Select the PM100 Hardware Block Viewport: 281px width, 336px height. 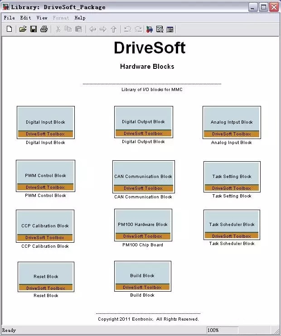pos(143,225)
